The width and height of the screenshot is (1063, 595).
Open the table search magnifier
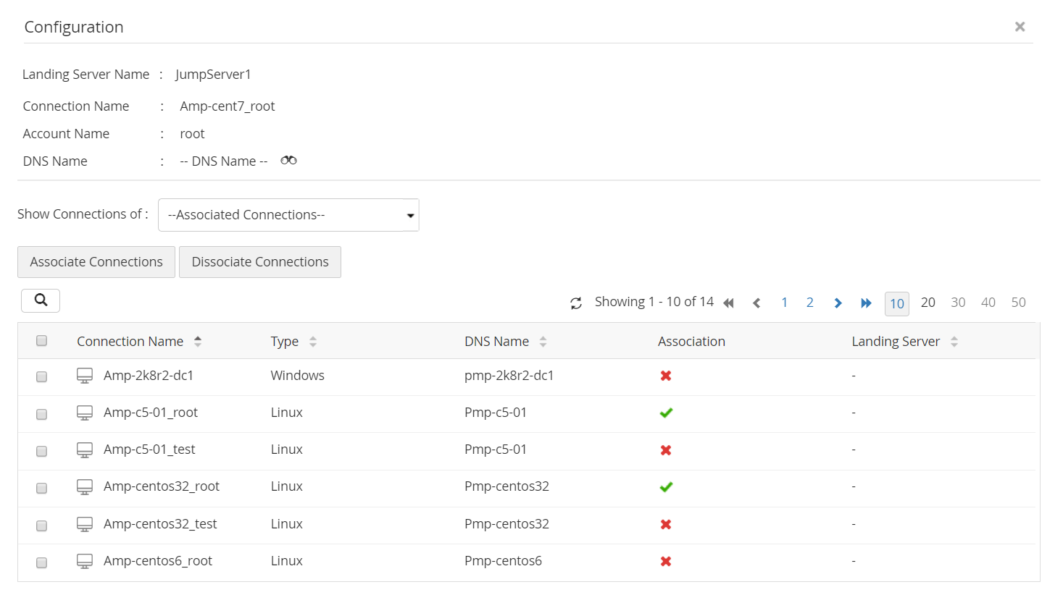(x=41, y=300)
